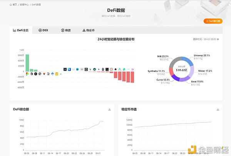Viewport: 231px width, 156px height.
Task: Click the black ring project icon under the axis
Action: click(40, 74)
